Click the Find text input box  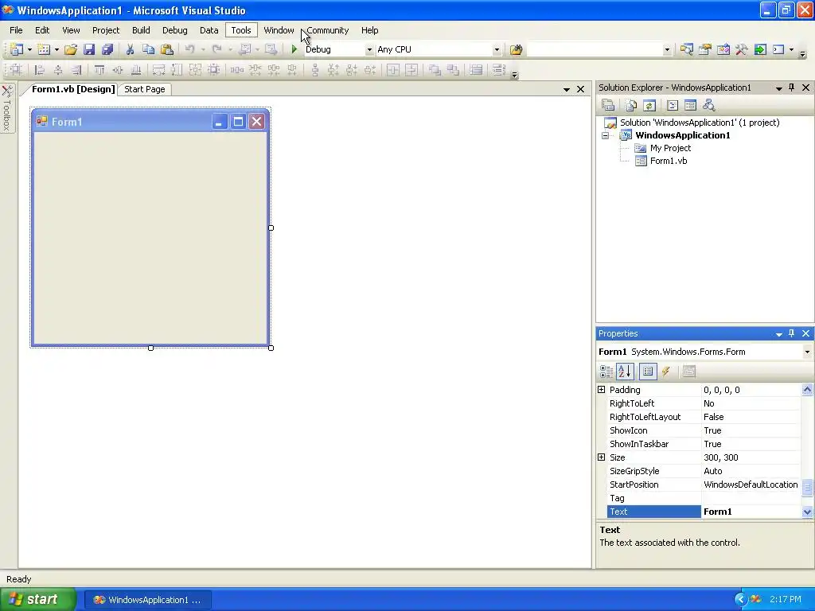point(595,50)
